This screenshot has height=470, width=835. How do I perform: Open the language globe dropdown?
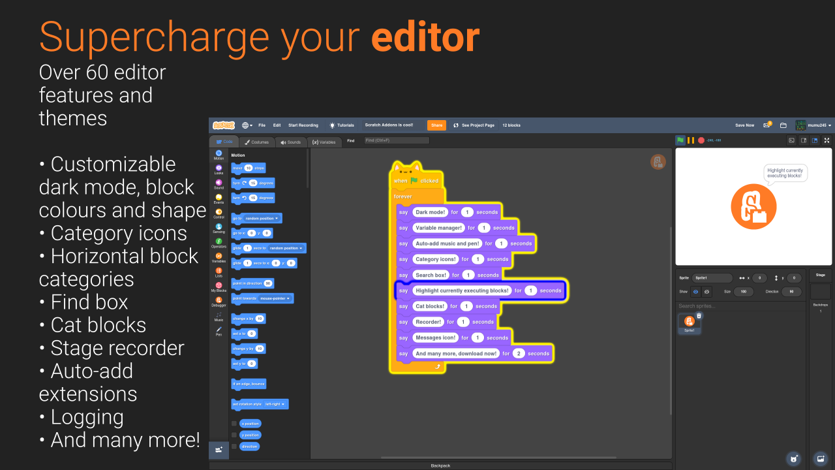point(247,125)
